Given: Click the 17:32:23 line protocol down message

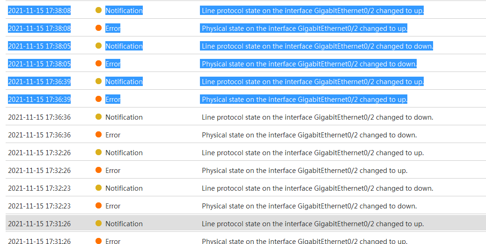Looking at the screenshot, I should point(317,188).
